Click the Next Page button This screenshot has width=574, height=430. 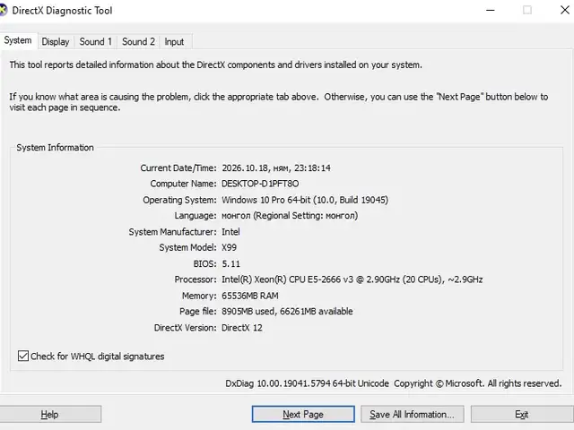(x=303, y=414)
